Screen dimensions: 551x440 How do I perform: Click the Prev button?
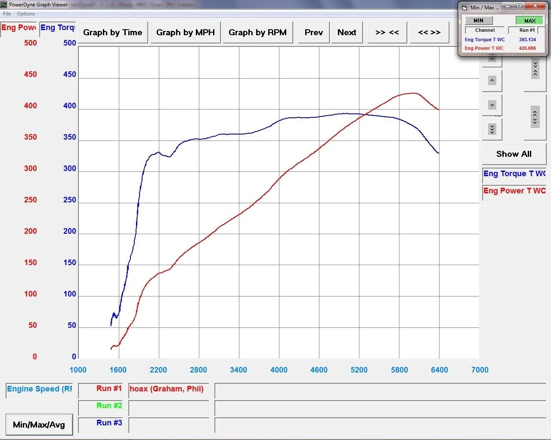tap(313, 32)
